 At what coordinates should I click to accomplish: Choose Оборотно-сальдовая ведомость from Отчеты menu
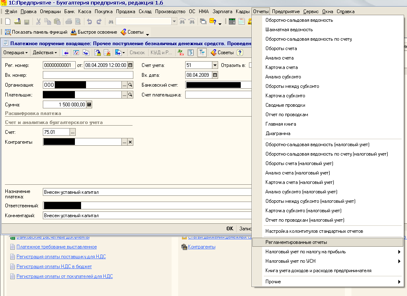click(x=299, y=20)
